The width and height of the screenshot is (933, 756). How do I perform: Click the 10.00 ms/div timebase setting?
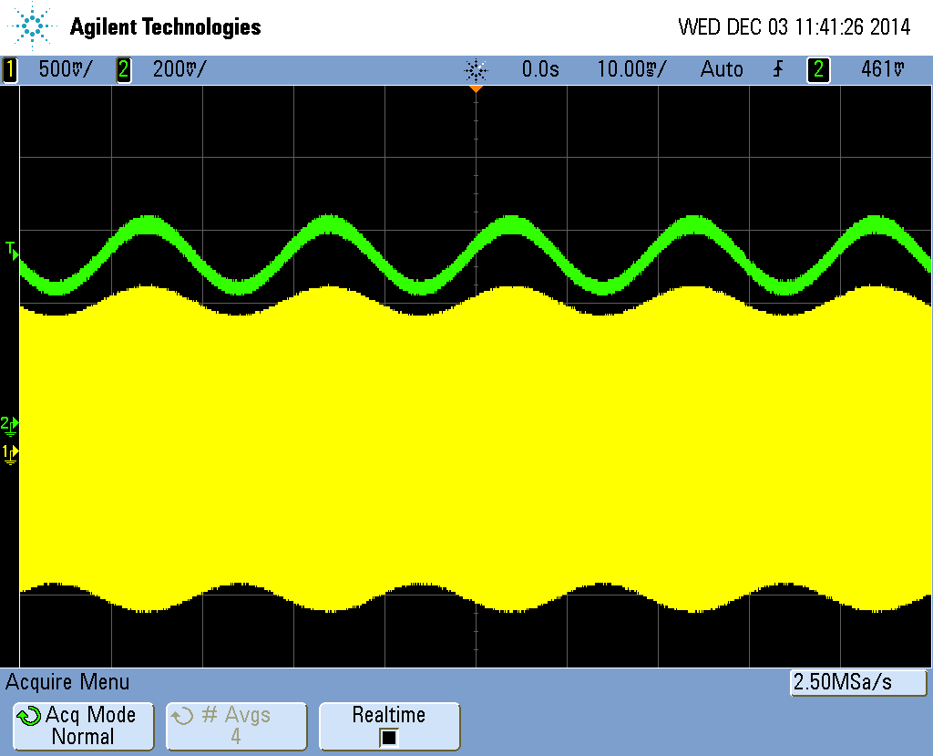pyautogui.click(x=631, y=69)
